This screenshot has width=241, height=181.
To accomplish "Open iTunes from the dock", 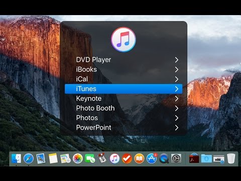I will [114, 158].
